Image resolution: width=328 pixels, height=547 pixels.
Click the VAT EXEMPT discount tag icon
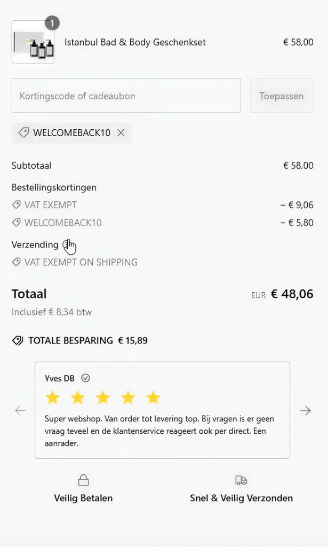point(17,205)
